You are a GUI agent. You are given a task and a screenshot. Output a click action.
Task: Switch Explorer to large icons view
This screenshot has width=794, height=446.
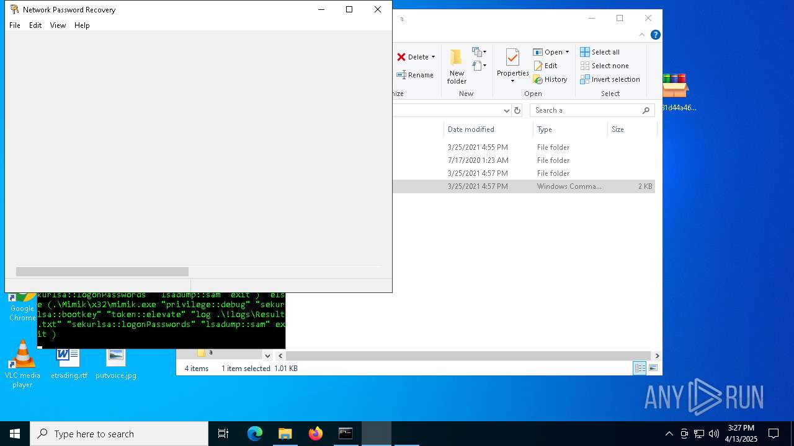[x=653, y=368]
